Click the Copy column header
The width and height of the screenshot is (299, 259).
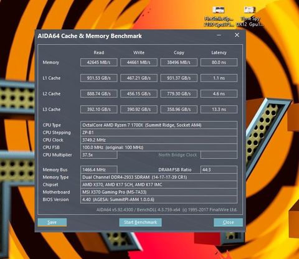(x=179, y=53)
